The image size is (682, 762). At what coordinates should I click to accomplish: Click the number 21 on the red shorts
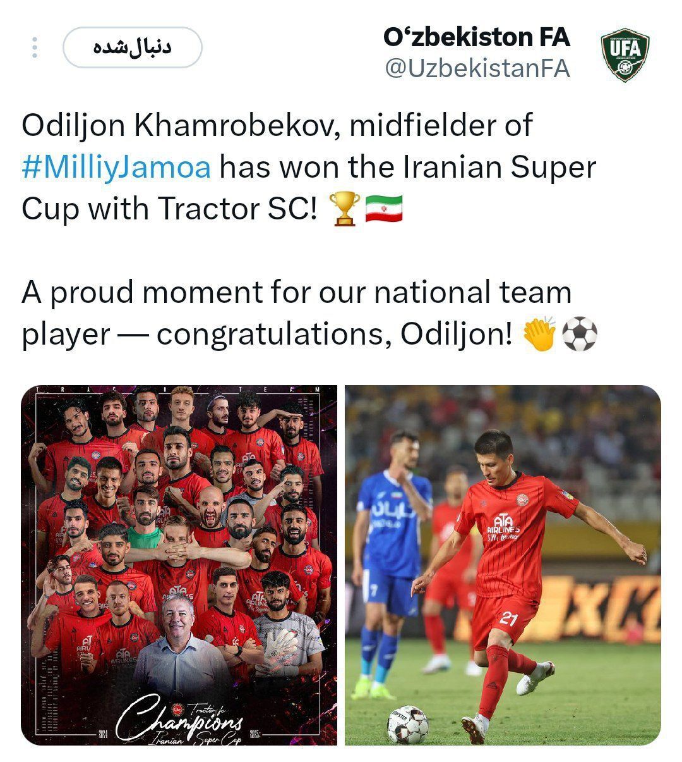point(508,618)
